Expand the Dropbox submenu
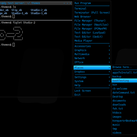 pyautogui.click(x=92, y=72)
